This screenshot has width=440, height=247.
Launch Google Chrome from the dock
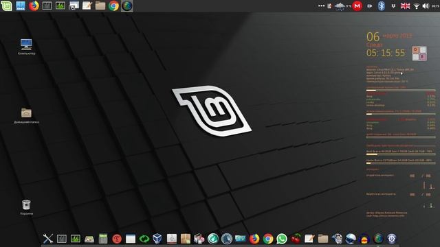coord(268,239)
